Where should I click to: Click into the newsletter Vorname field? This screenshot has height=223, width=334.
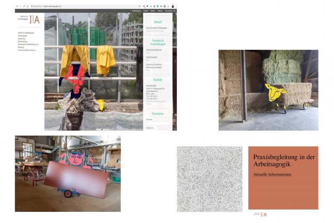[x=158, y=123]
